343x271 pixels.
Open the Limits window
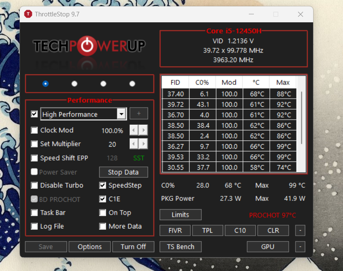tap(181, 215)
